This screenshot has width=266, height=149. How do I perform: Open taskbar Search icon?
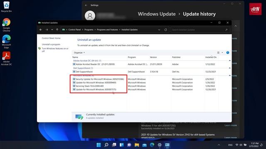106,145
